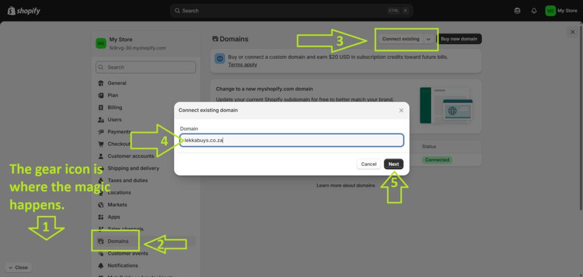
Task: Click the top Search bar
Action: [291, 10]
